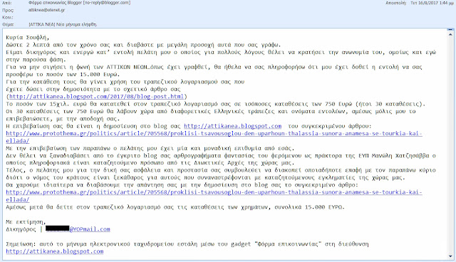The height and width of the screenshot is (262, 456).
Task: Click the blacked-out email name in signature
Action: pyautogui.click(x=58, y=229)
